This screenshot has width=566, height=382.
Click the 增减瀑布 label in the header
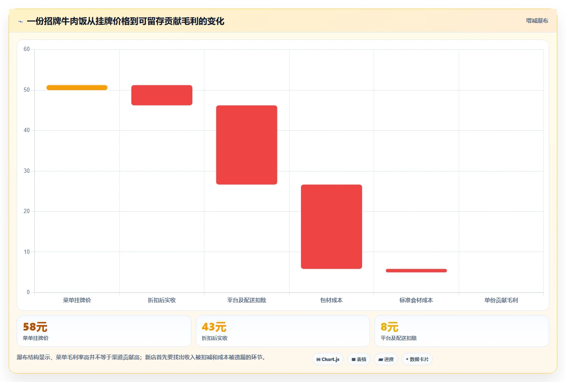pos(537,21)
